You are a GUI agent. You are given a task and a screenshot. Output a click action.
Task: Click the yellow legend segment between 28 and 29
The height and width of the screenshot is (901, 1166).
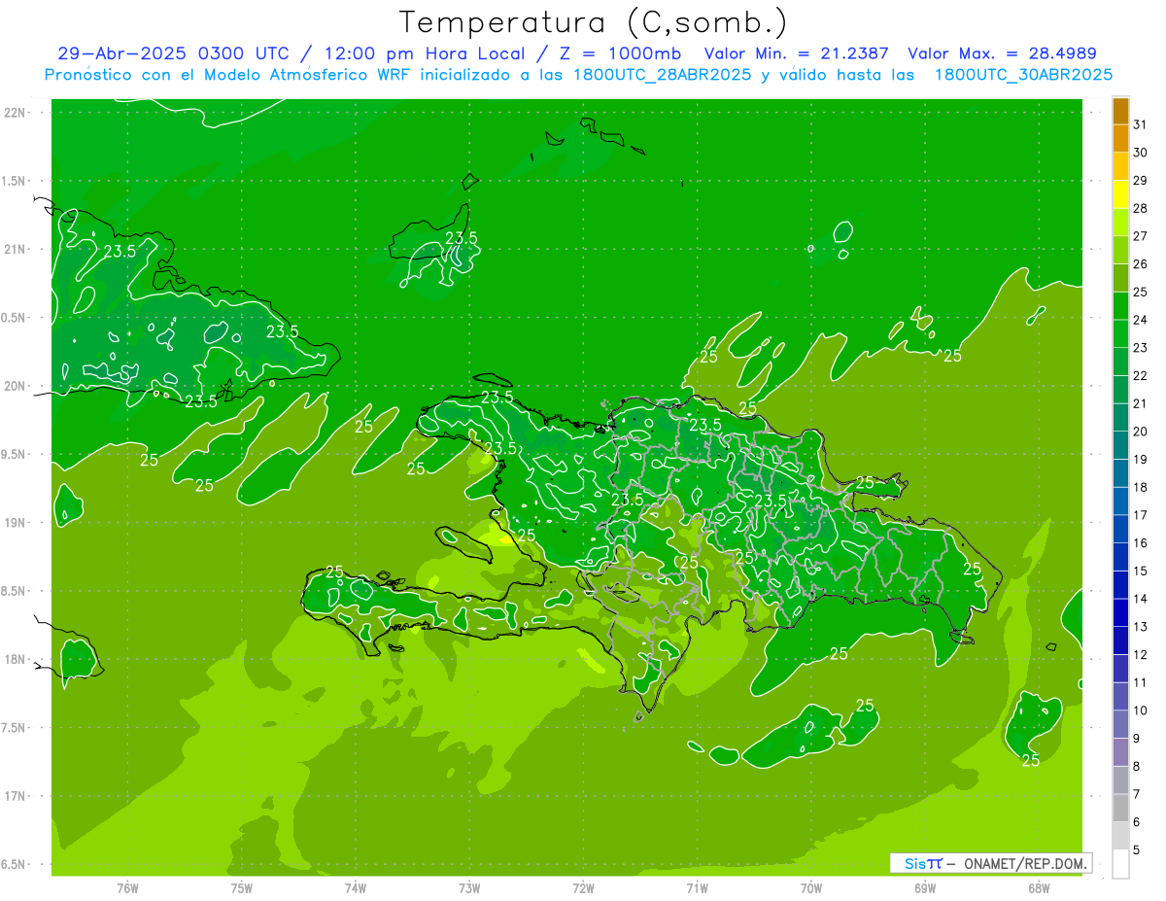tap(1120, 194)
